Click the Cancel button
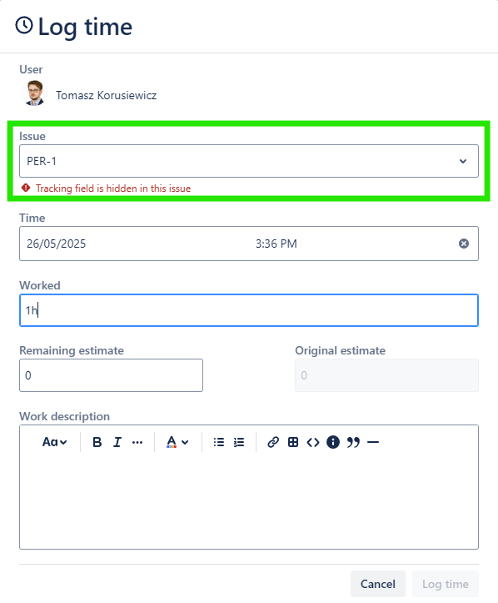This screenshot has height=603, width=498. pos(378,584)
